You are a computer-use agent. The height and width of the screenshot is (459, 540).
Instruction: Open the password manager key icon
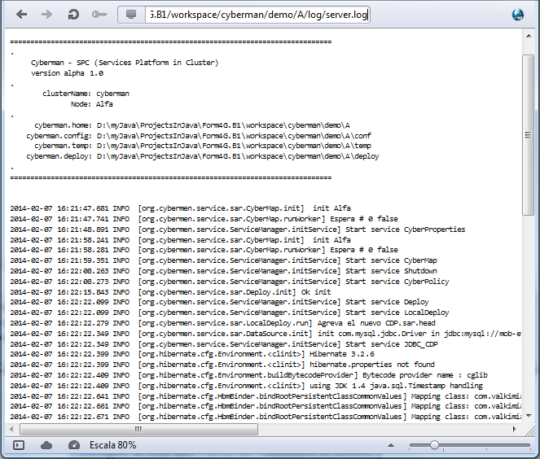(x=99, y=15)
